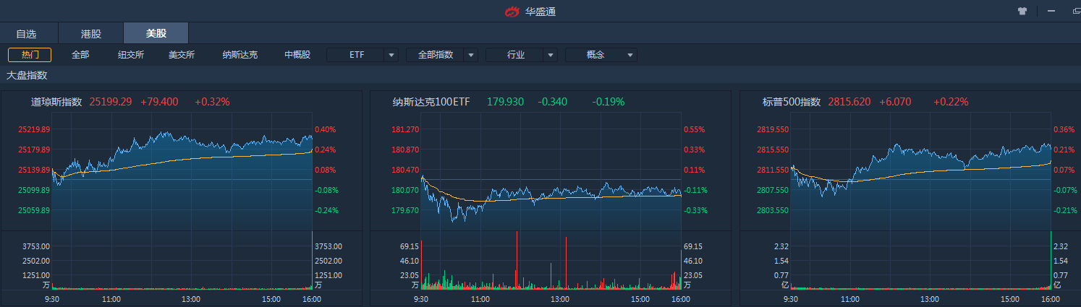1081x307 pixels.
Task: Switch the stock filter to 全部
Action: click(x=80, y=55)
